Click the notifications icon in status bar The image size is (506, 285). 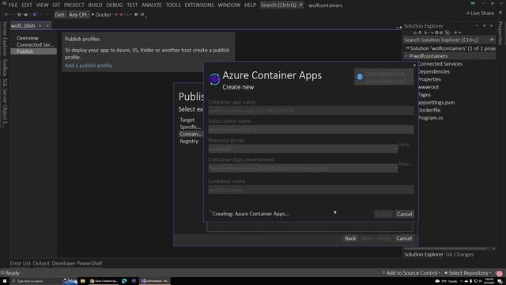[500, 273]
